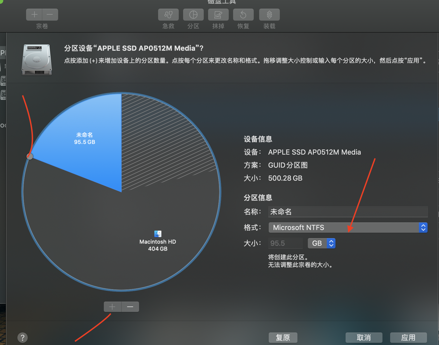Image resolution: width=439 pixels, height=345 pixels.
Task: Click the size field showing 95.5
Action: click(286, 243)
